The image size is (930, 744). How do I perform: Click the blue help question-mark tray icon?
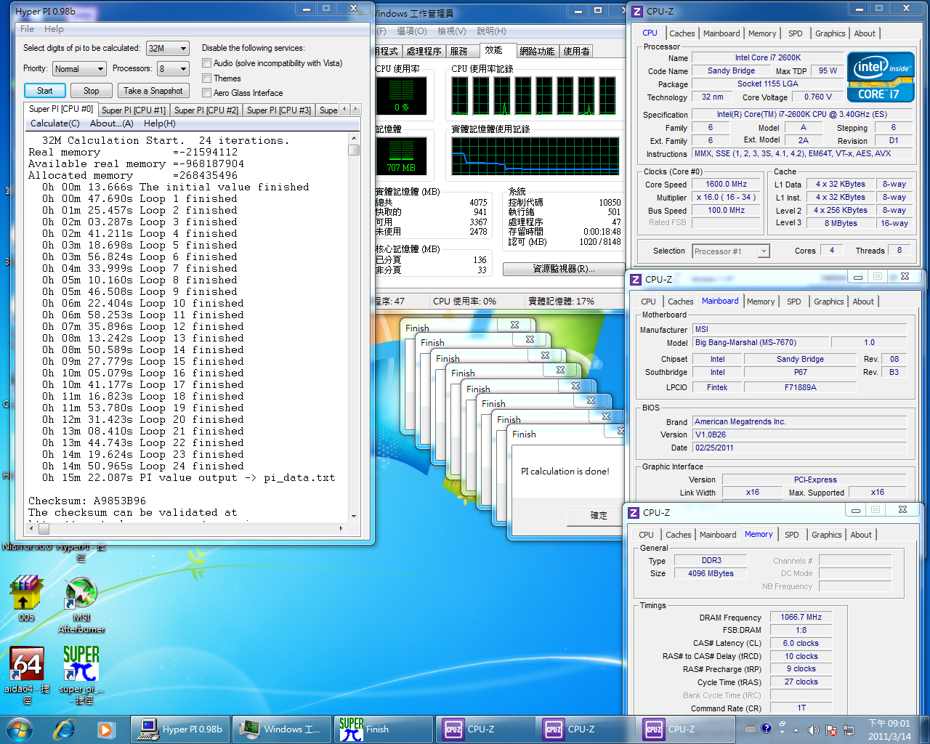coord(766,728)
